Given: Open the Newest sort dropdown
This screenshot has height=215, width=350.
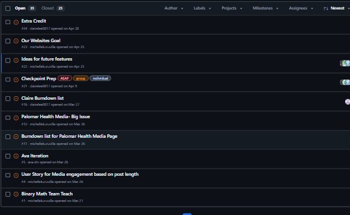Looking at the screenshot, I should click(x=337, y=8).
